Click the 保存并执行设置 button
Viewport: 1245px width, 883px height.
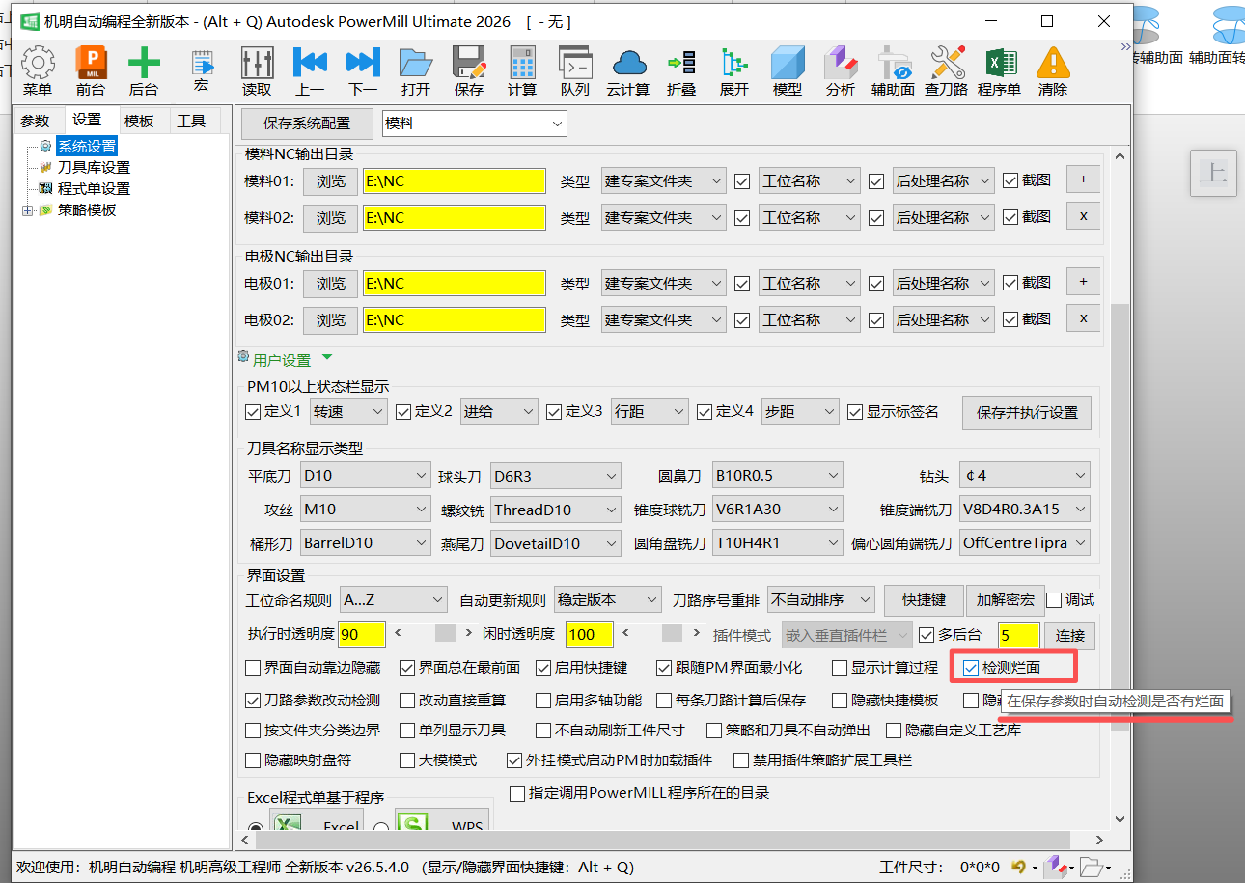pos(1027,413)
